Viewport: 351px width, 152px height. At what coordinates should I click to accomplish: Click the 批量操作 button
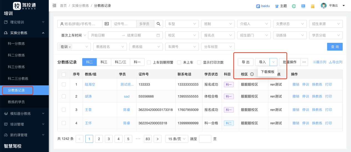[x=290, y=62]
